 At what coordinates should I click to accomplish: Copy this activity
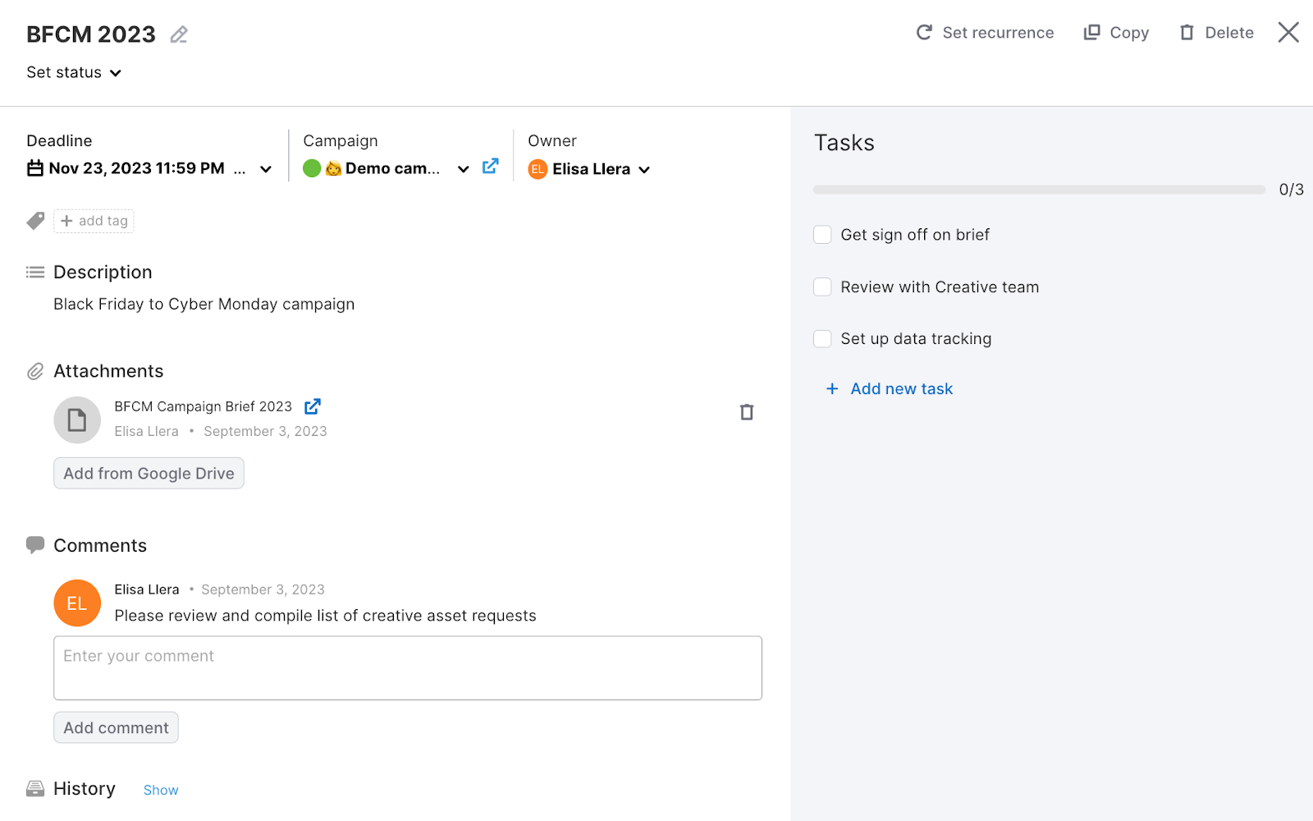tap(1116, 33)
